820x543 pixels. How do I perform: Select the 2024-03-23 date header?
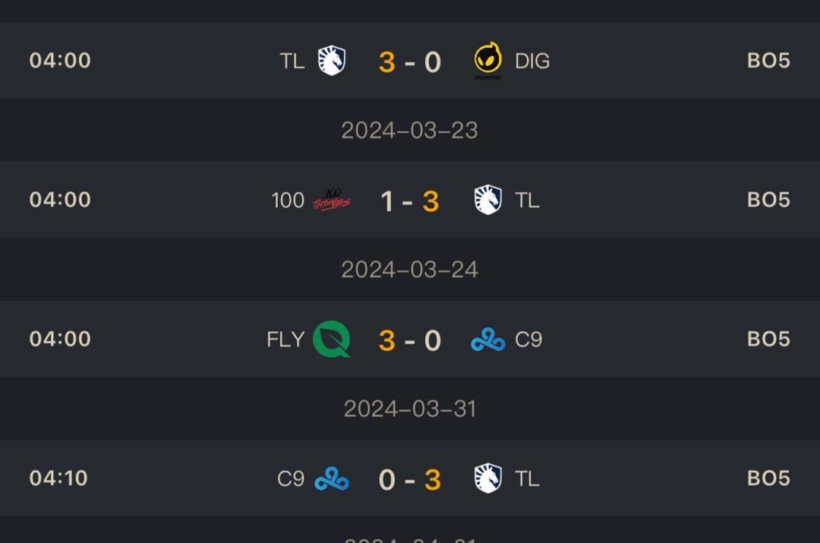[409, 131]
